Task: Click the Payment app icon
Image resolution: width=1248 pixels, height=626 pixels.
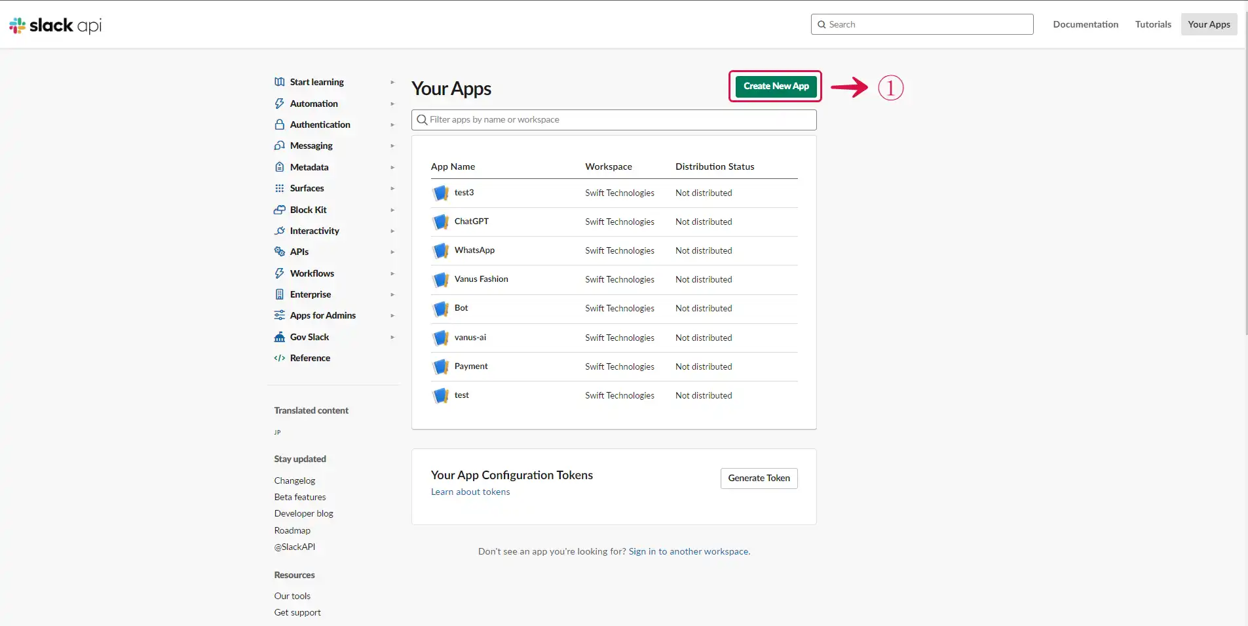Action: pos(441,366)
